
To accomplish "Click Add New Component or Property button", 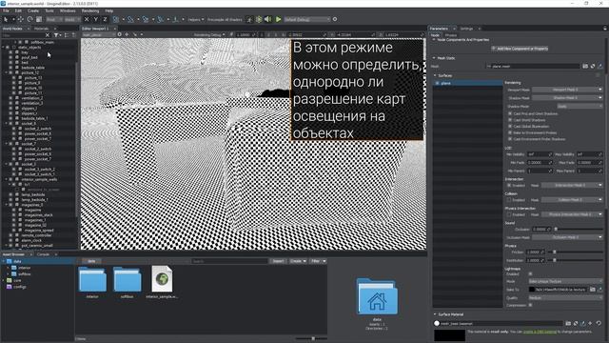I will coord(521,49).
